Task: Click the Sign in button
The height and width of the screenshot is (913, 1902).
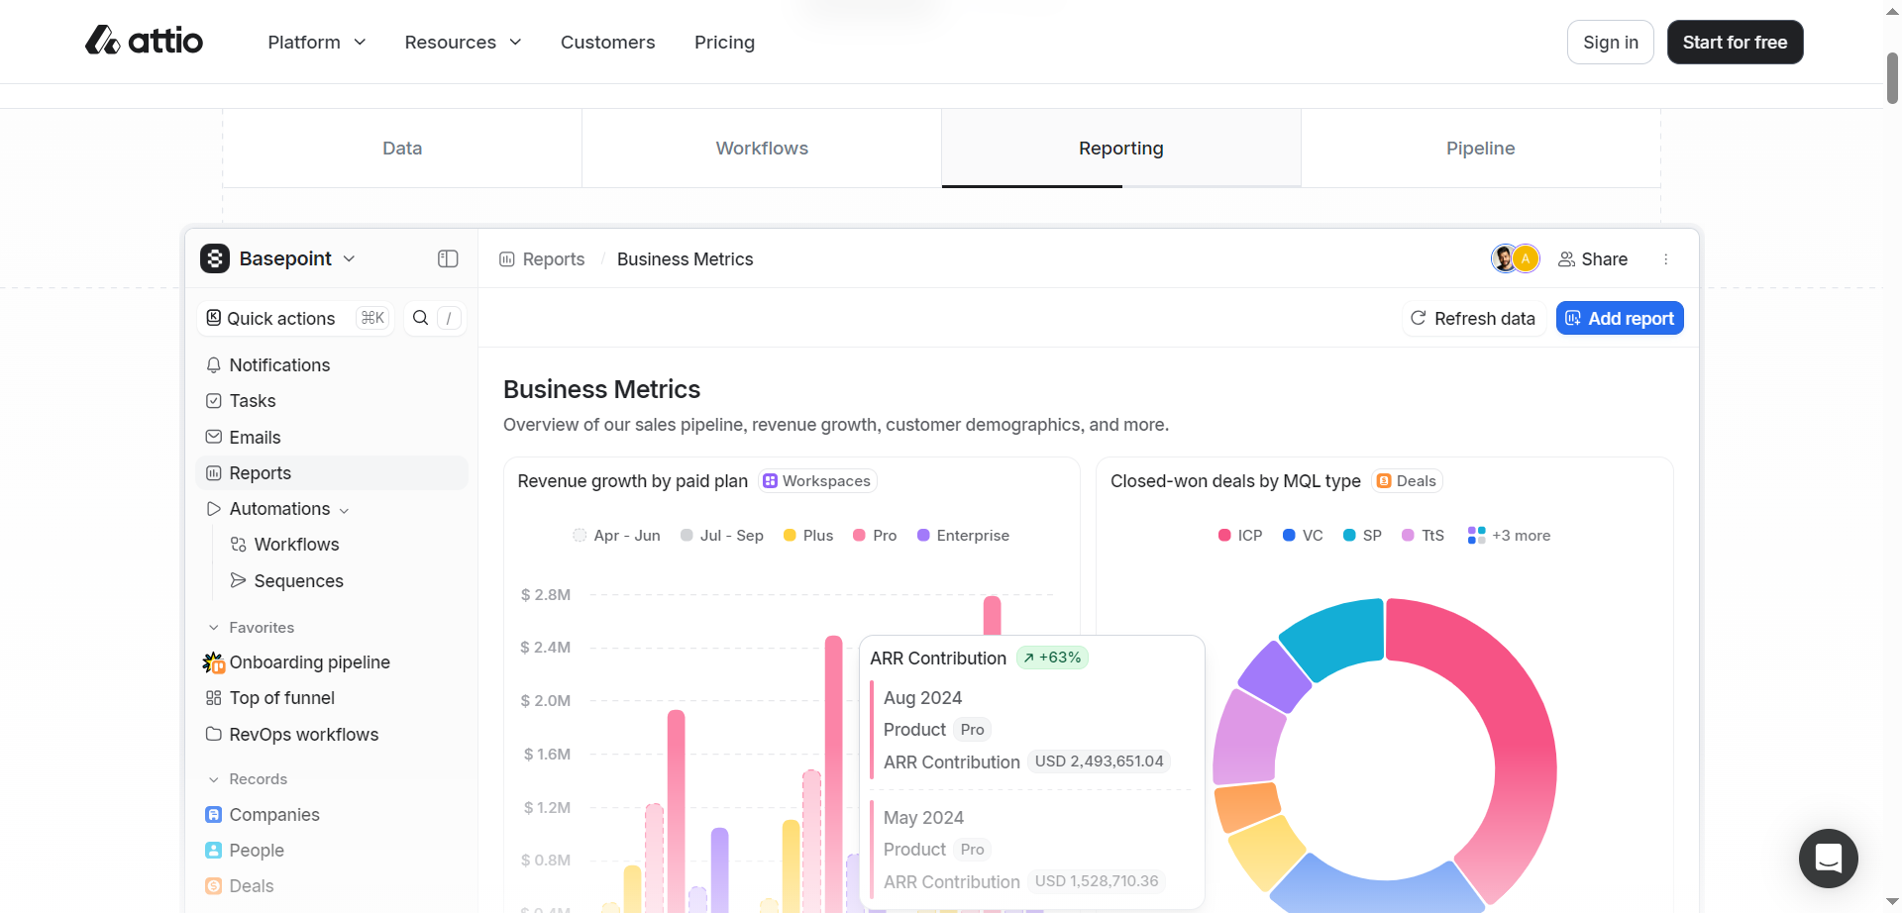Action: click(1611, 42)
